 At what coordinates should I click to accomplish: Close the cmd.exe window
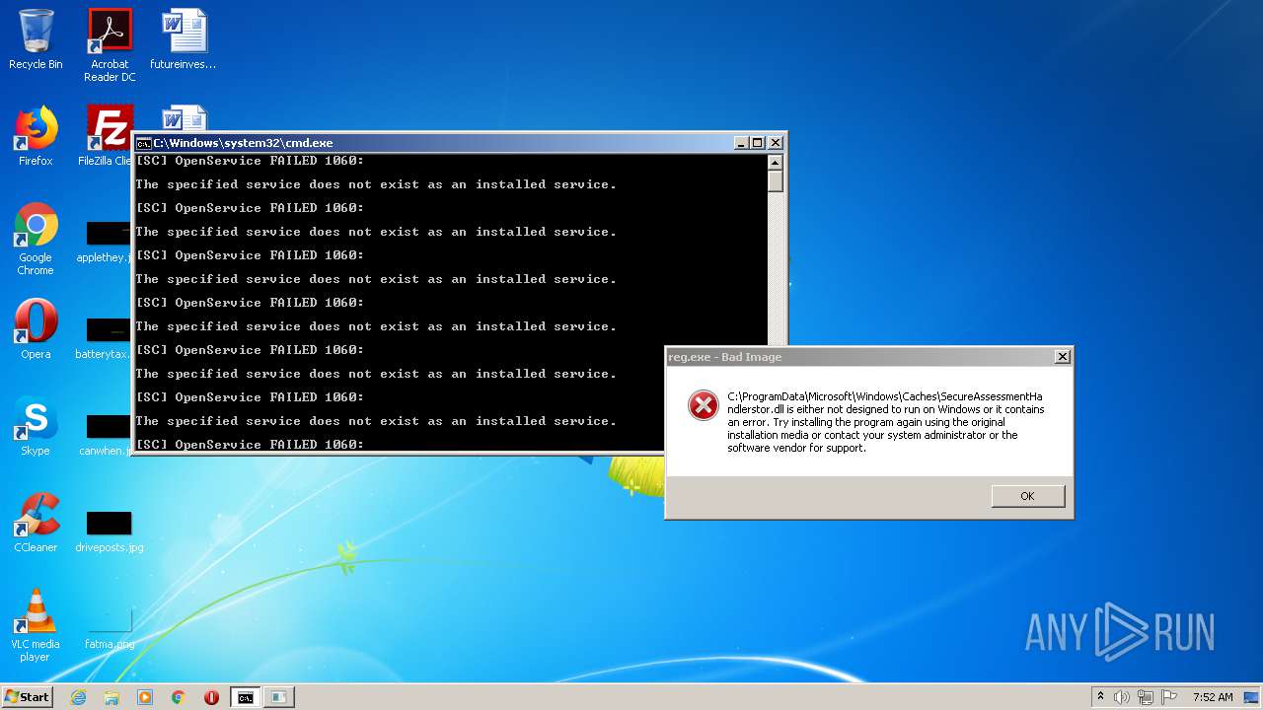776,143
